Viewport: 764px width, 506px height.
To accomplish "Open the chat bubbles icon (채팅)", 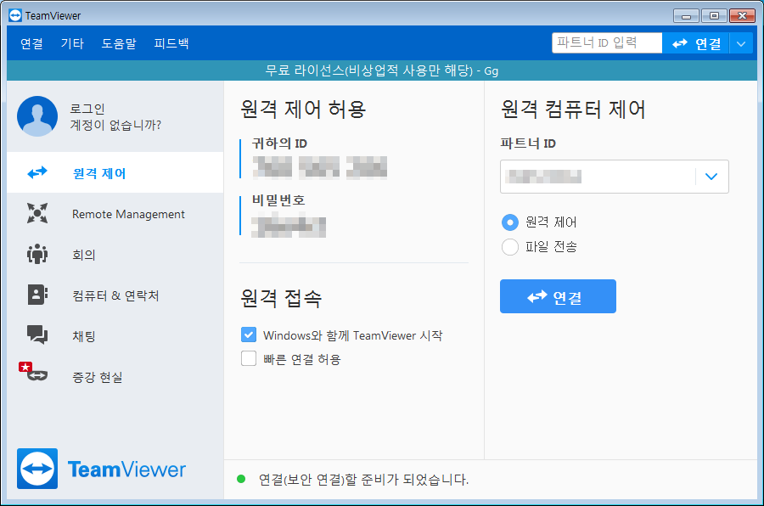I will (x=37, y=335).
